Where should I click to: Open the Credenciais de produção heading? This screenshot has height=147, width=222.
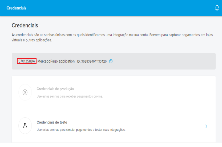point(55,89)
